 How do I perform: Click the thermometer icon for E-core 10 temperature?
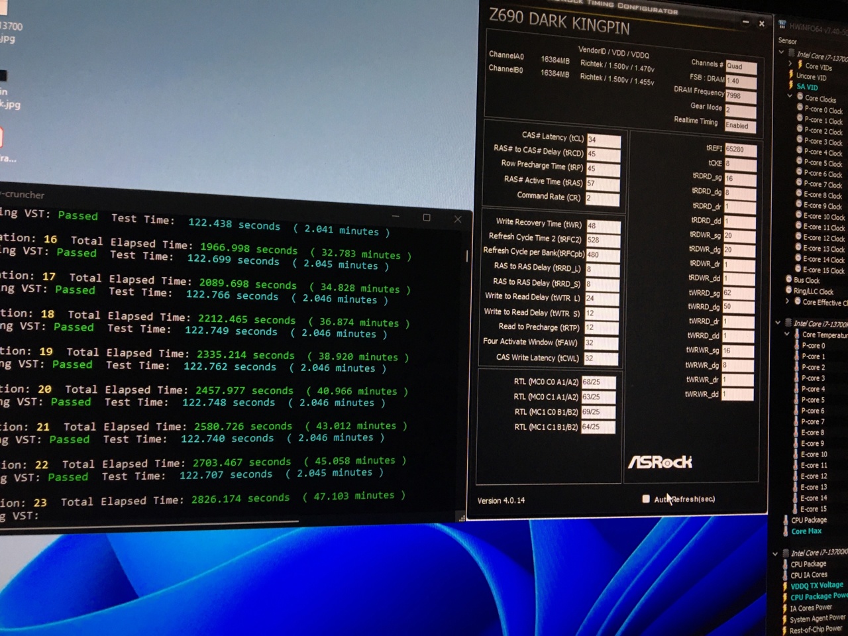(x=796, y=454)
